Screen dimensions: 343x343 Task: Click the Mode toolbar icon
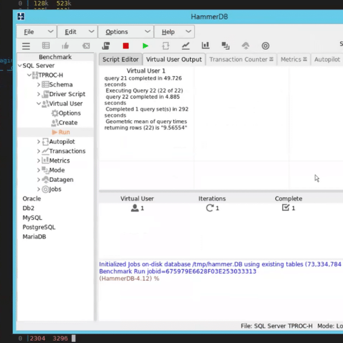point(226,46)
